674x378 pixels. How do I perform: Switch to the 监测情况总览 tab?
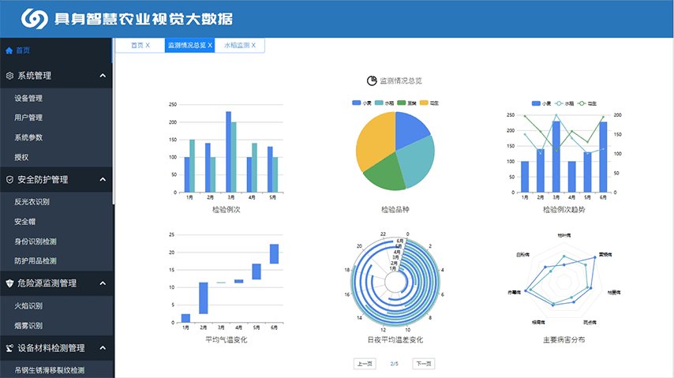189,45
